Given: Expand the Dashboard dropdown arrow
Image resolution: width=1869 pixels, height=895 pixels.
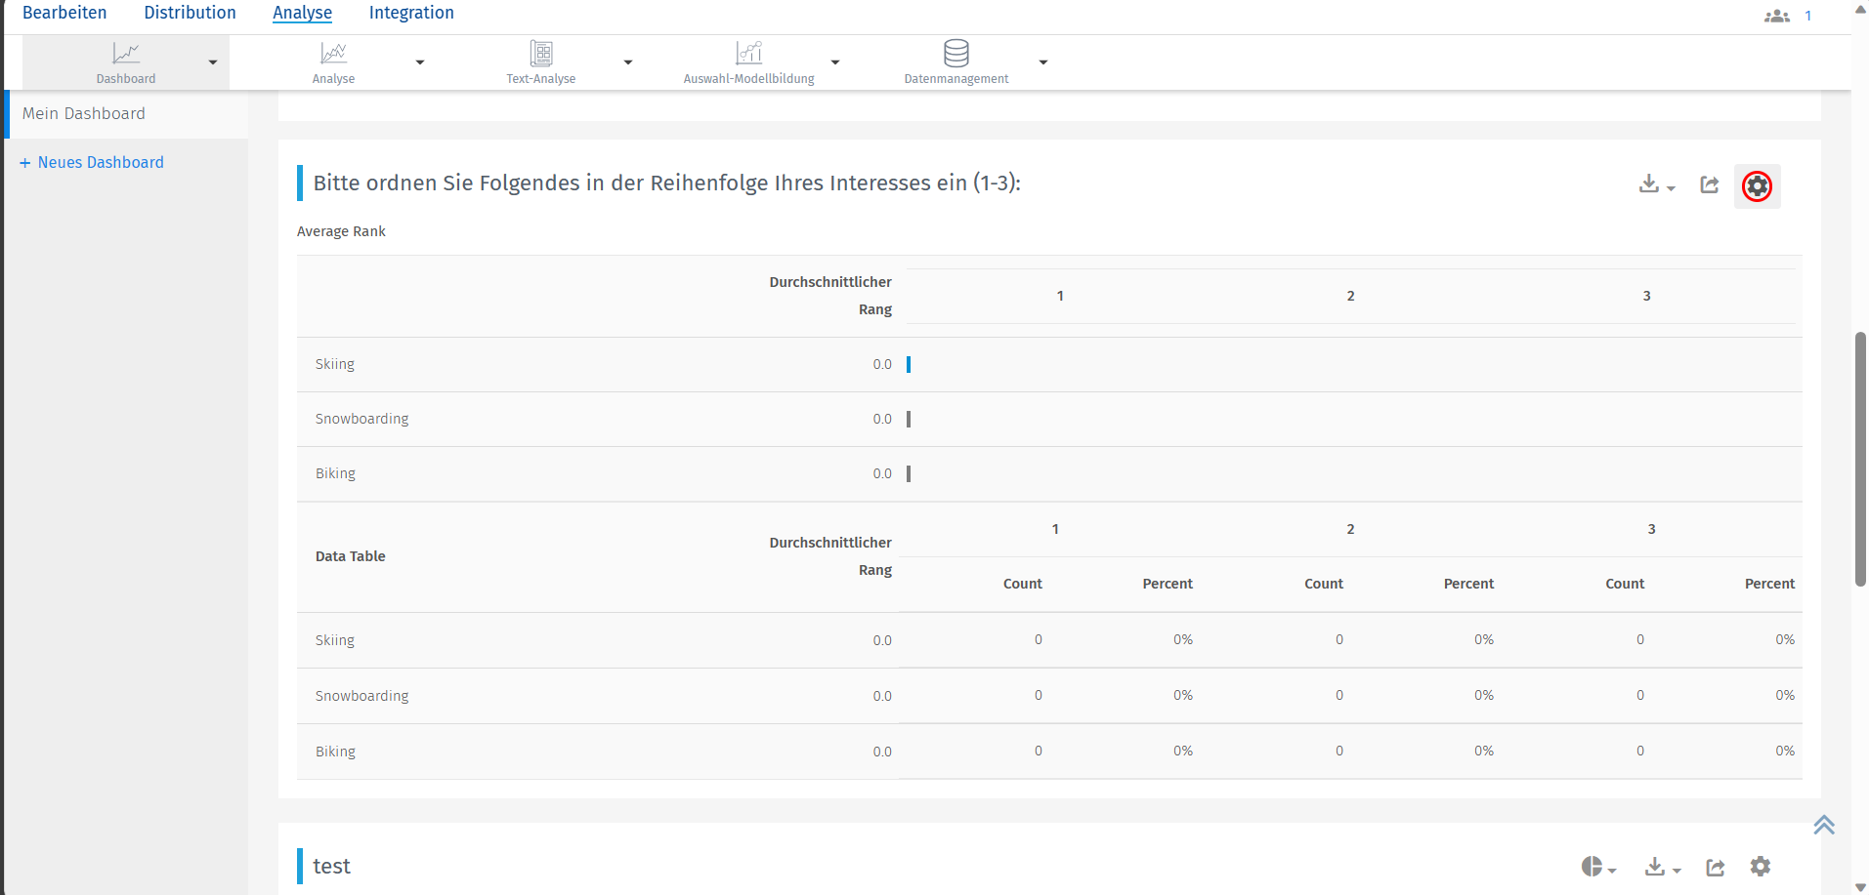Looking at the screenshot, I should point(213,62).
